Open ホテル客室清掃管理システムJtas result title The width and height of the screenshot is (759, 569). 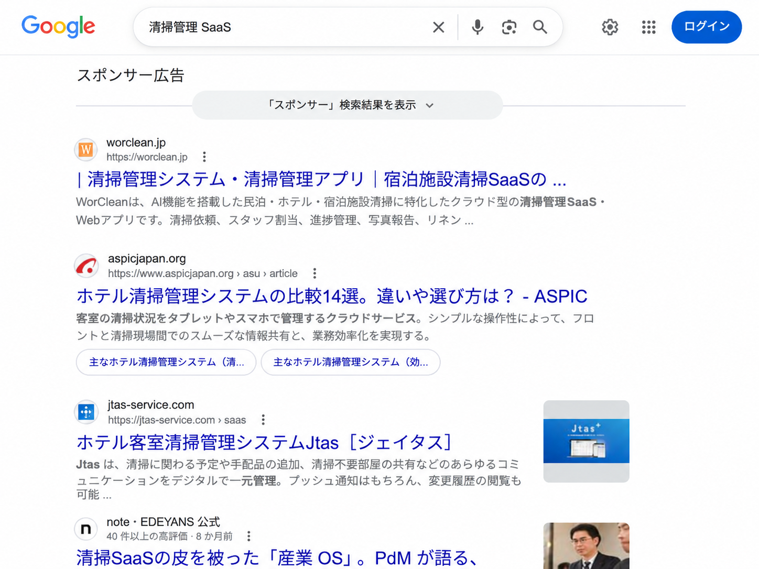264,442
